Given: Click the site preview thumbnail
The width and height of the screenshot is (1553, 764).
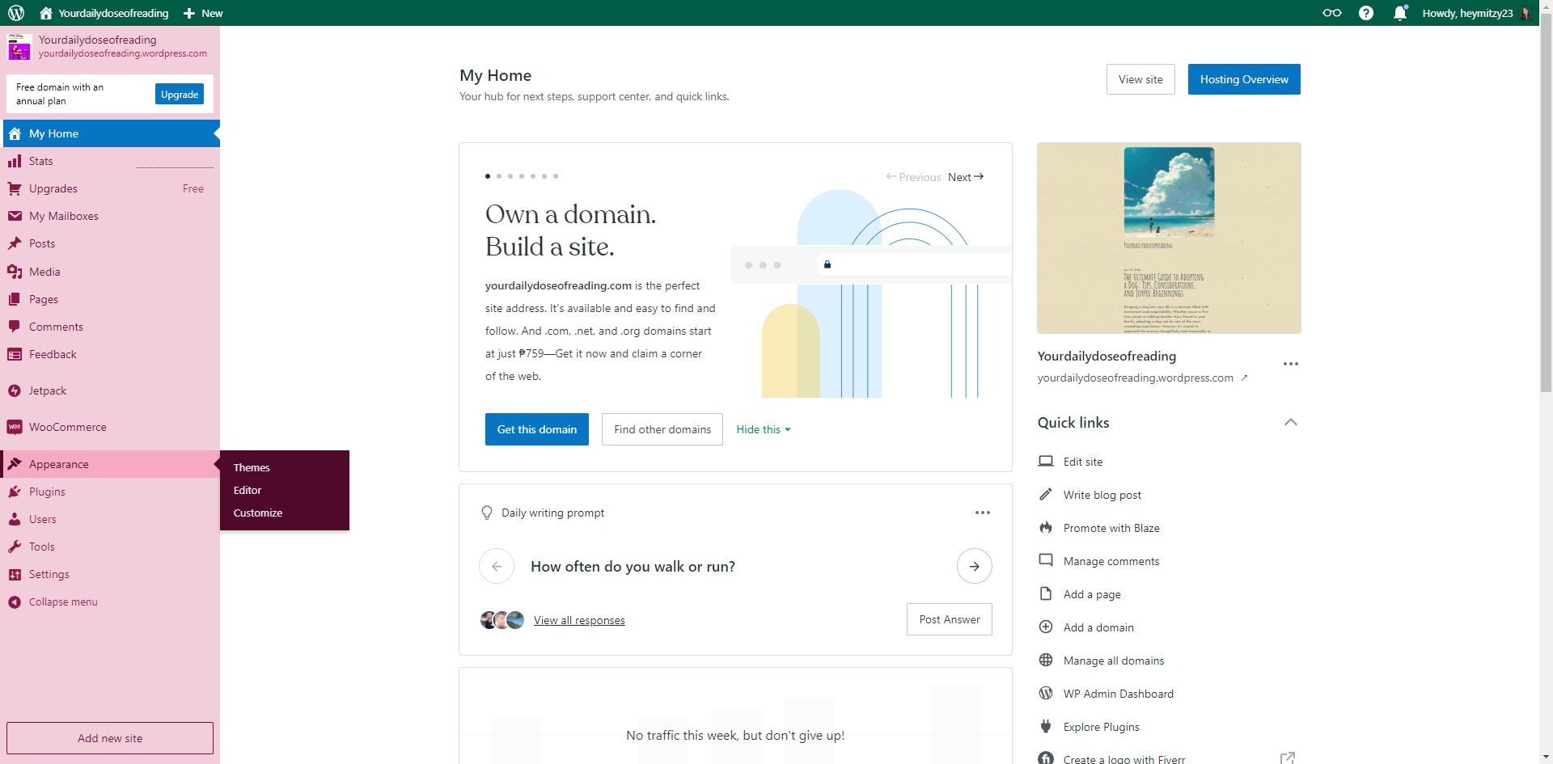Looking at the screenshot, I should (1169, 238).
